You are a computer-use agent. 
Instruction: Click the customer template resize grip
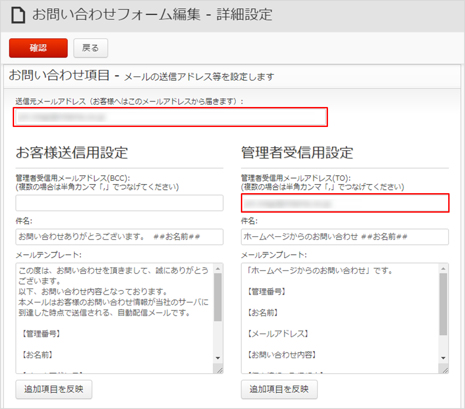coord(220,370)
